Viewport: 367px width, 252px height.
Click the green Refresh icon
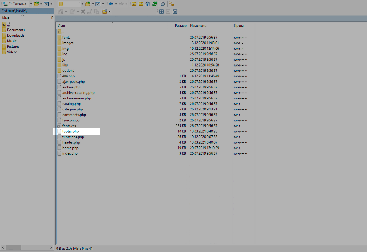tap(155, 4)
